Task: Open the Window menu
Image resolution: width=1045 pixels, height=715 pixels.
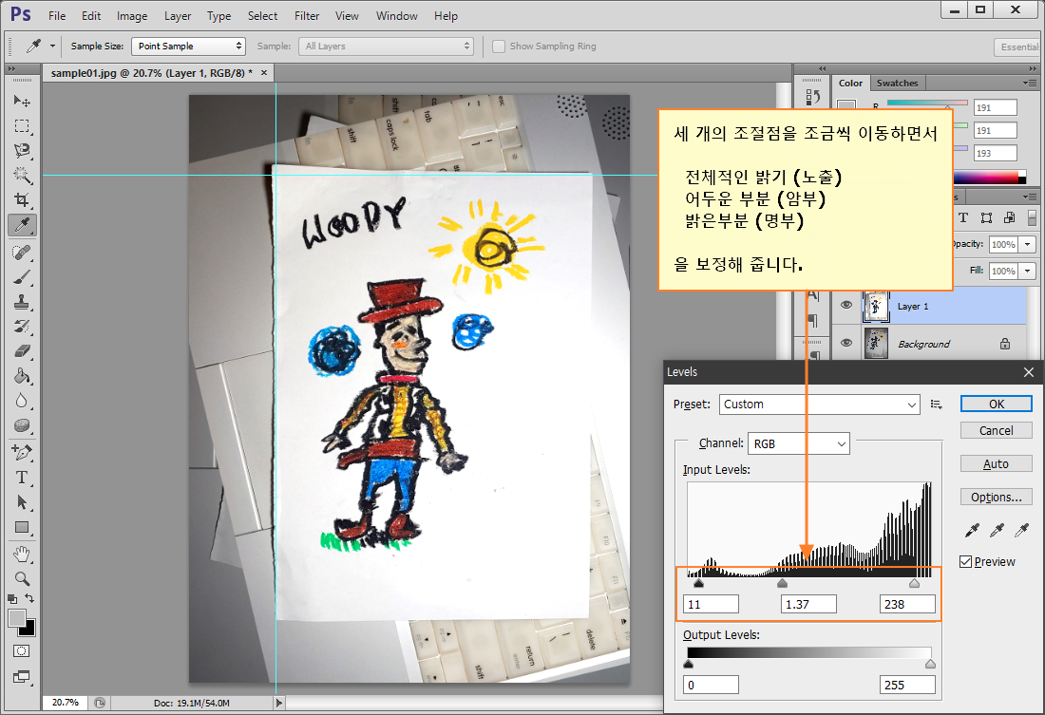Action: 396,16
